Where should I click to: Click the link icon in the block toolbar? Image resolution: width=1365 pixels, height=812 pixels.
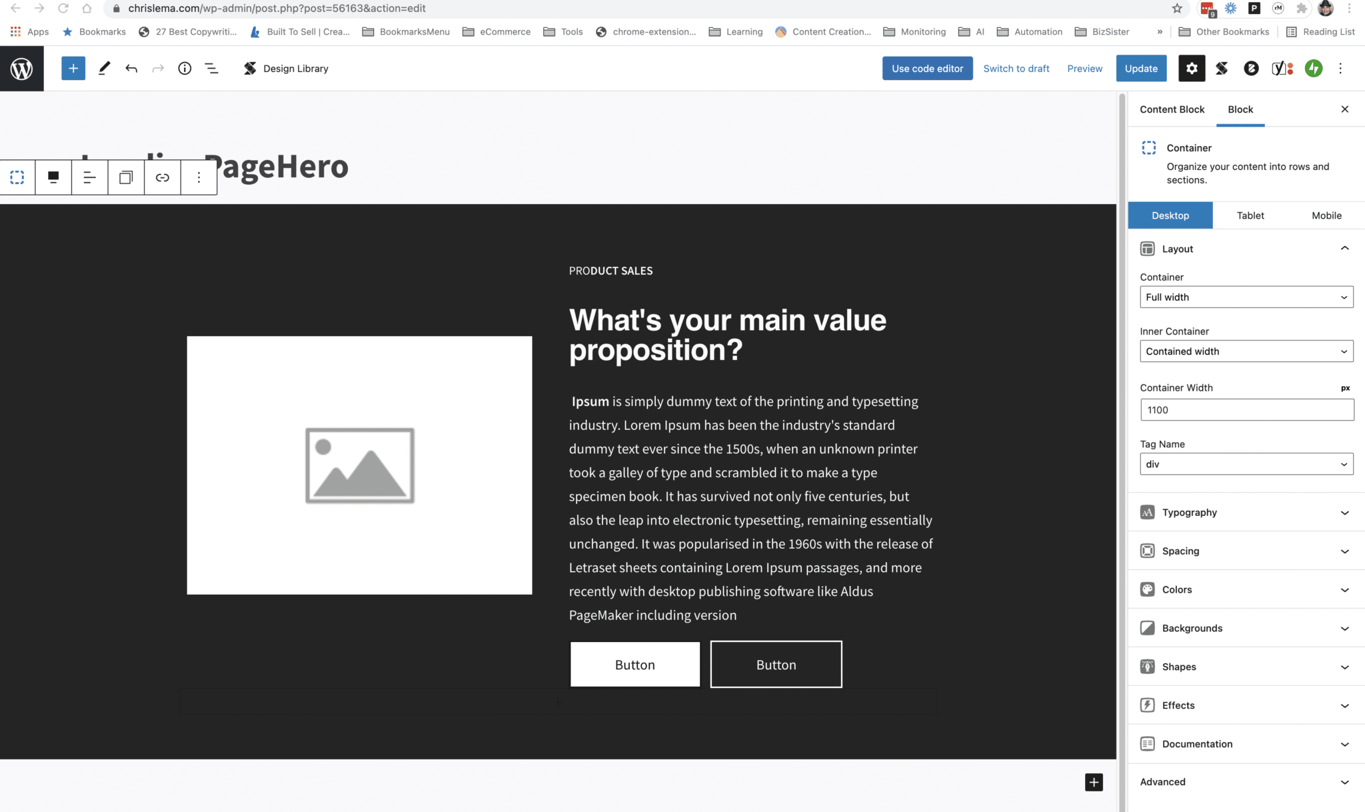coord(163,177)
